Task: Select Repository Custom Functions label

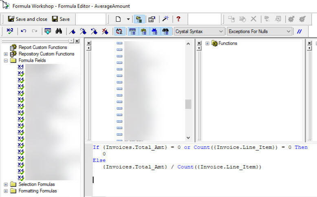Action: point(46,54)
